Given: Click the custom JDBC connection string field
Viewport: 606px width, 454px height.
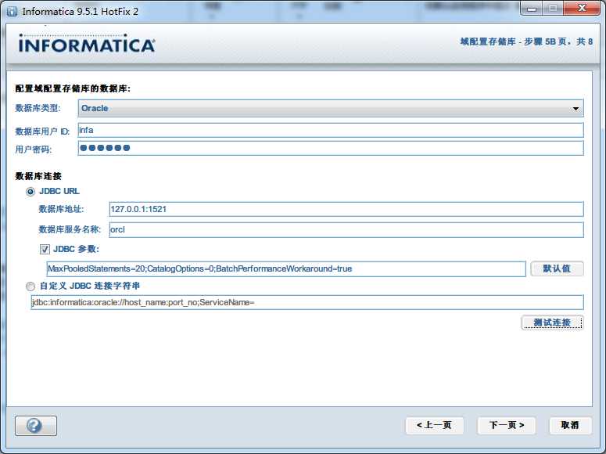Looking at the screenshot, I should pyautogui.click(x=307, y=302).
